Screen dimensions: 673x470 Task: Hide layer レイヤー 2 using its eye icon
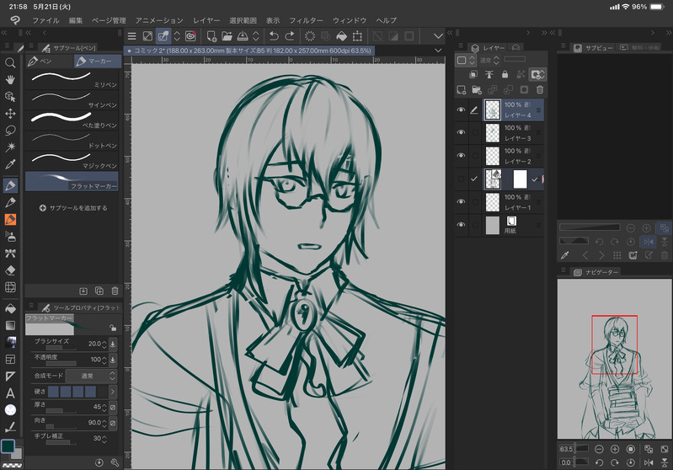pyautogui.click(x=461, y=155)
